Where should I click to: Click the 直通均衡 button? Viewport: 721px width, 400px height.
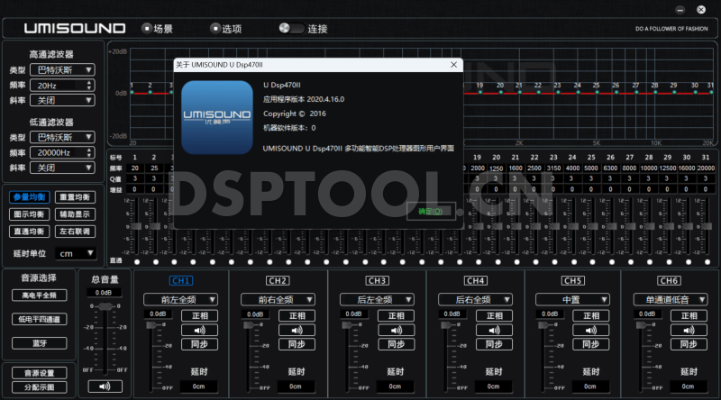(30, 232)
